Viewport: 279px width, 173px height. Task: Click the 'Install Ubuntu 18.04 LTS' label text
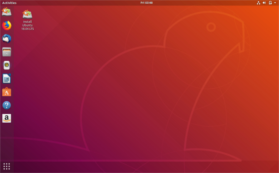point(27,25)
